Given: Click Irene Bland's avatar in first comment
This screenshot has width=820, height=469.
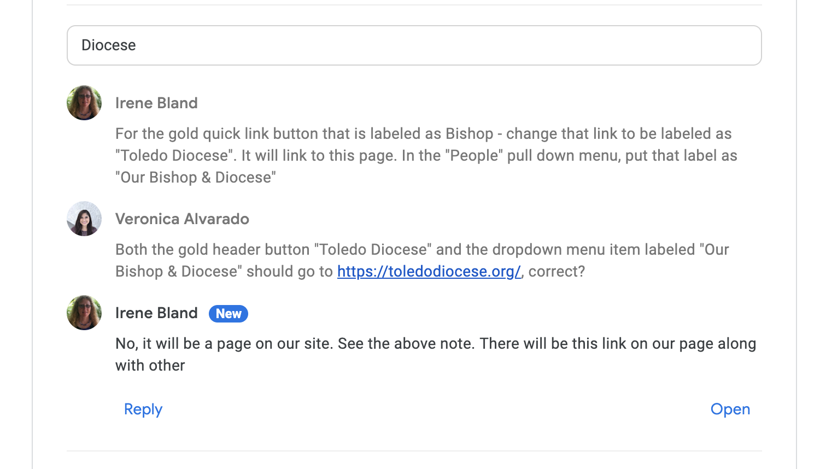Looking at the screenshot, I should [84, 103].
